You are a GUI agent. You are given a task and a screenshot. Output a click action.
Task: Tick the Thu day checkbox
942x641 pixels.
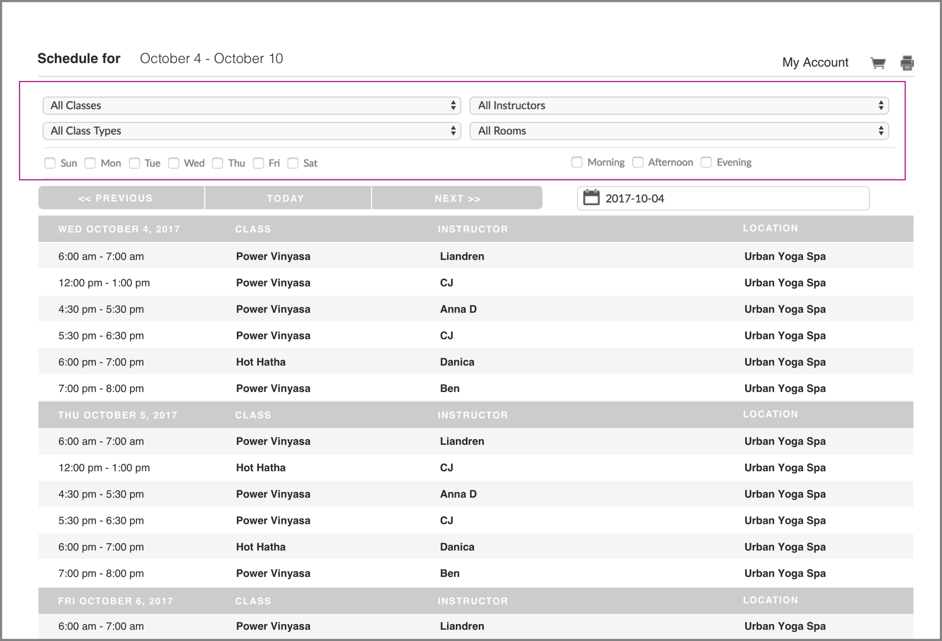point(217,163)
